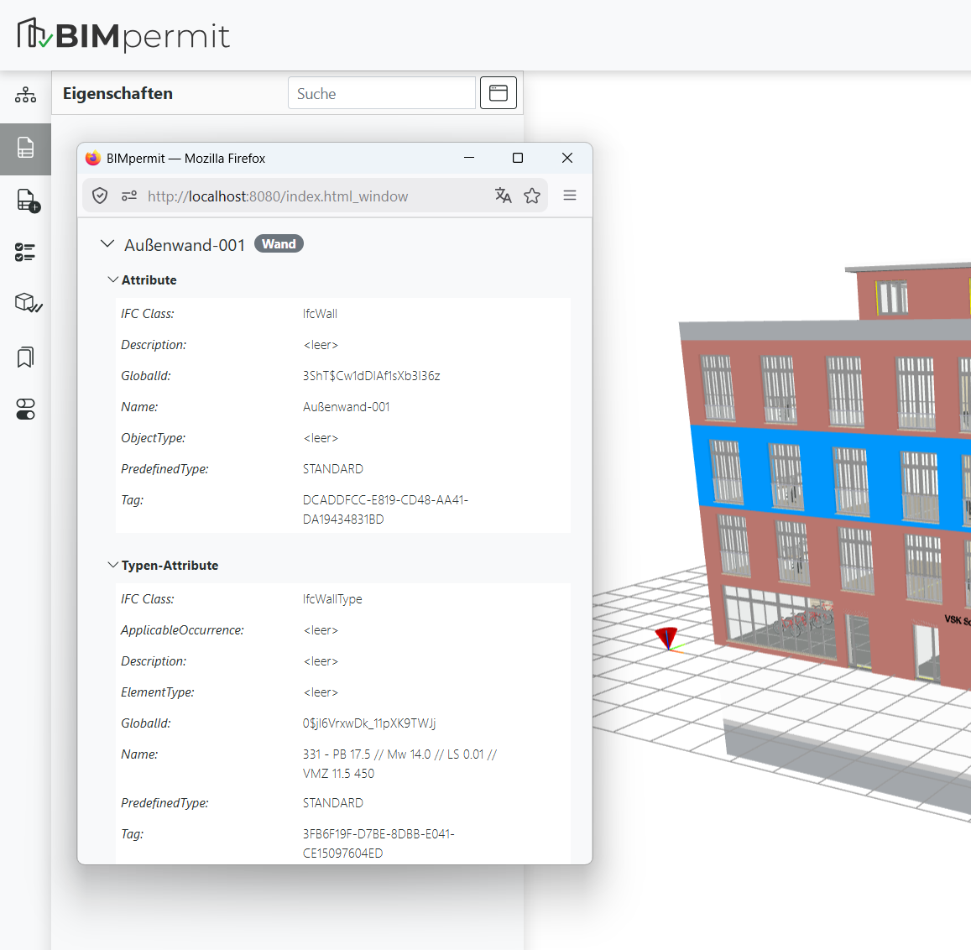Collapse the Attribute section
971x950 pixels.
[112, 280]
